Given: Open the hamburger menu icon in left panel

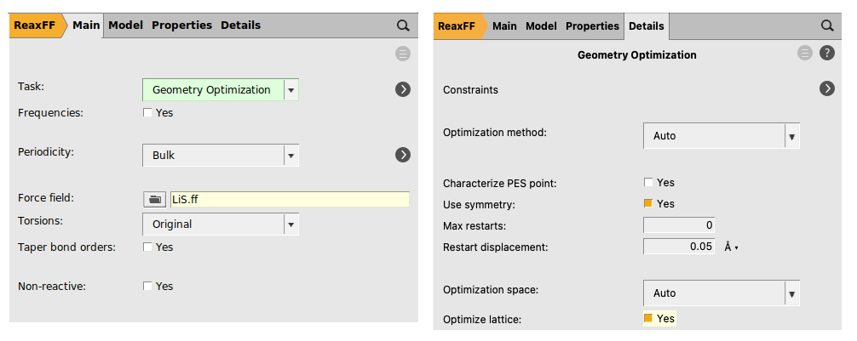Looking at the screenshot, I should click(403, 54).
